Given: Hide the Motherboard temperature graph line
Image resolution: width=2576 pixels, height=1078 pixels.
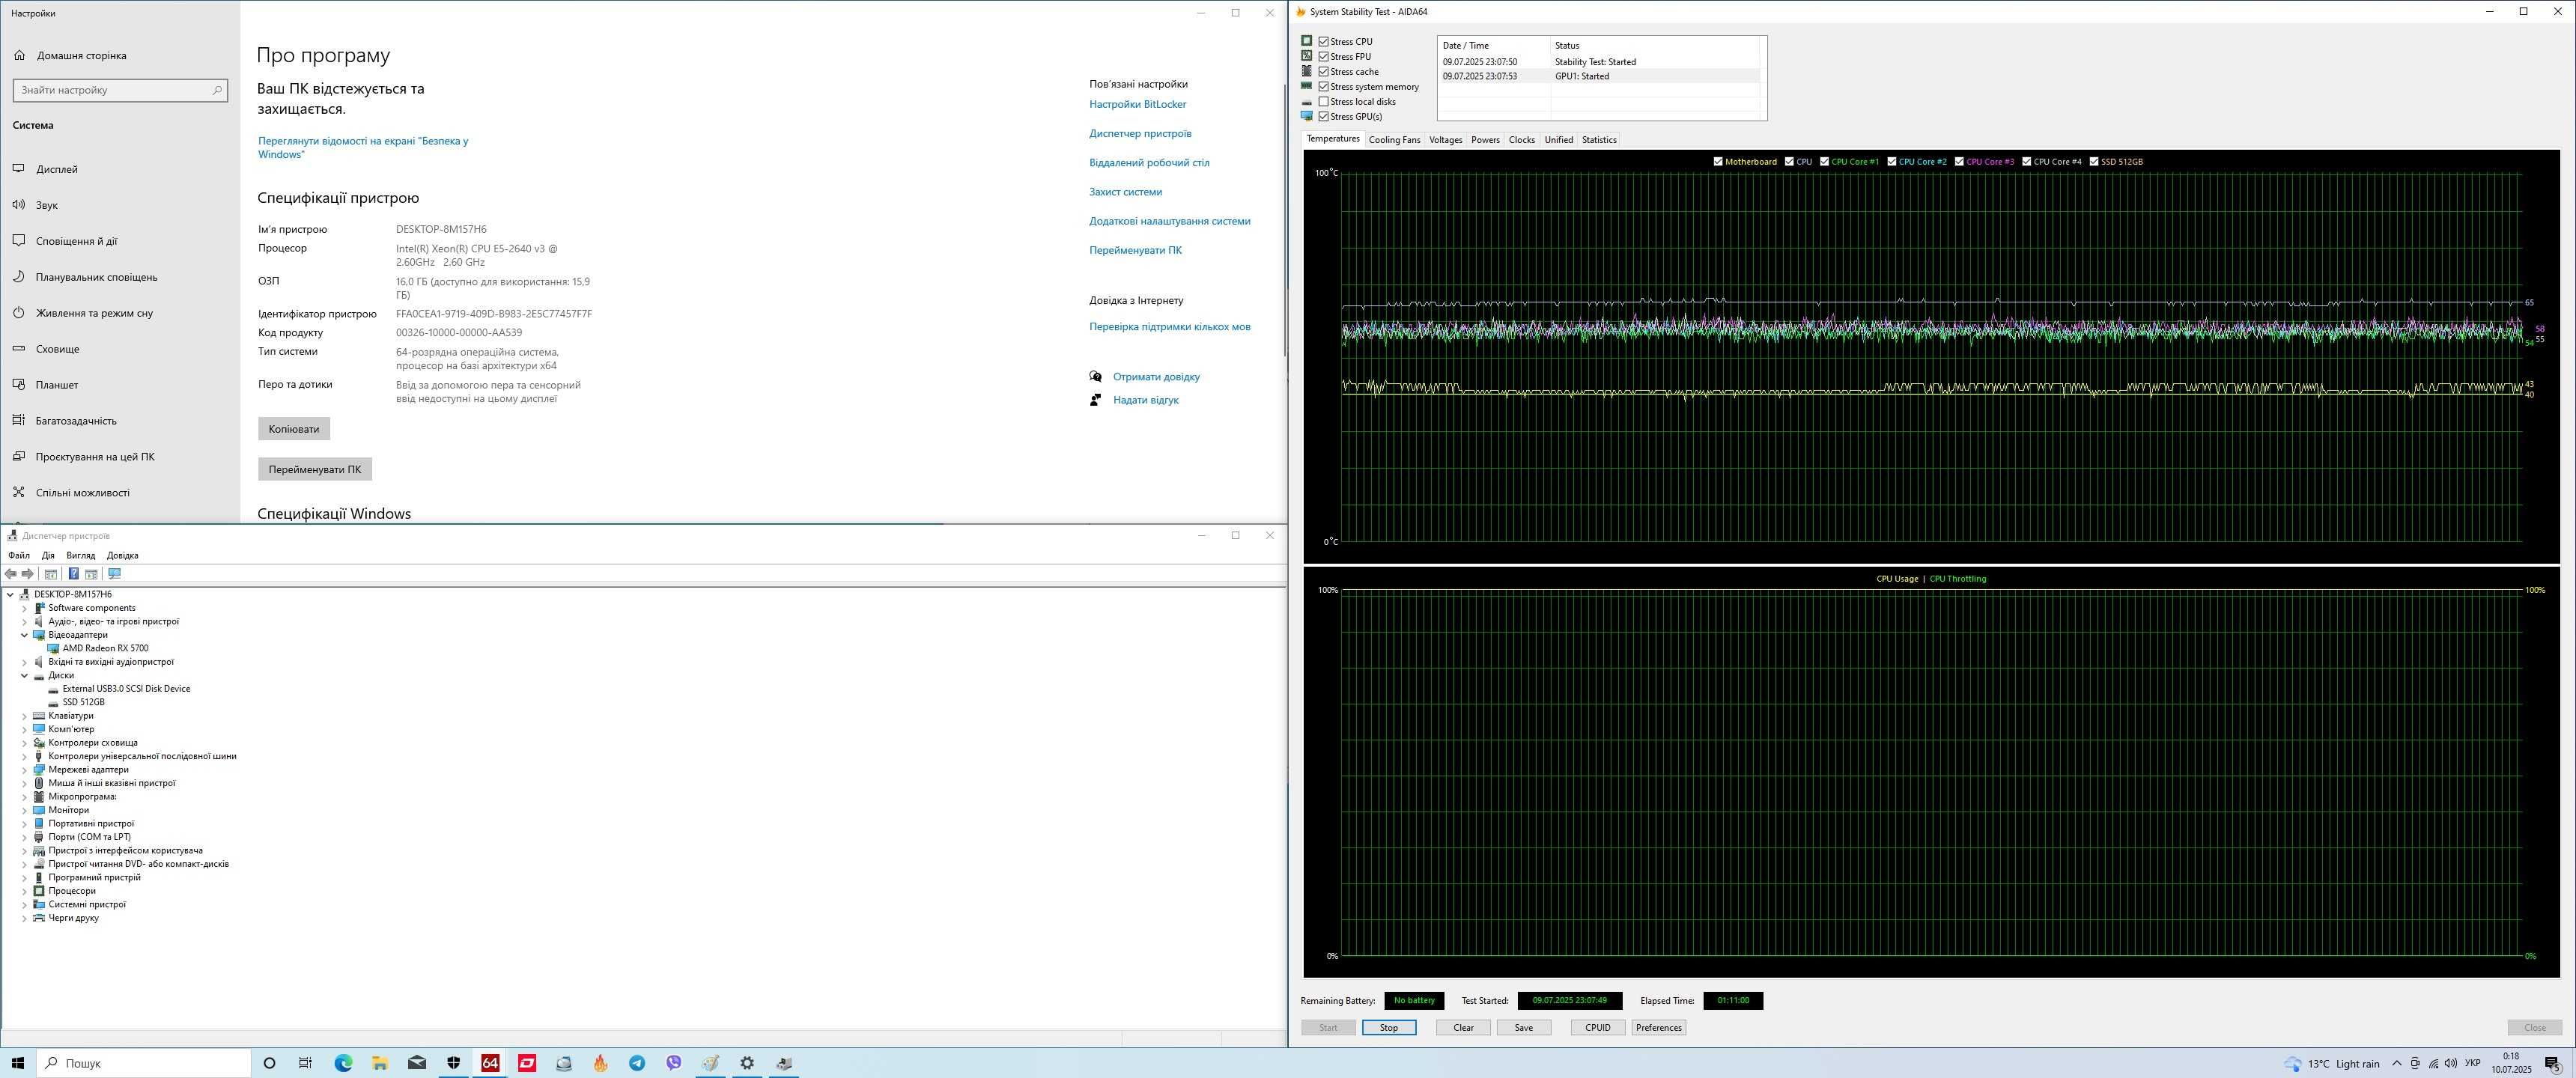Looking at the screenshot, I should click(1718, 162).
